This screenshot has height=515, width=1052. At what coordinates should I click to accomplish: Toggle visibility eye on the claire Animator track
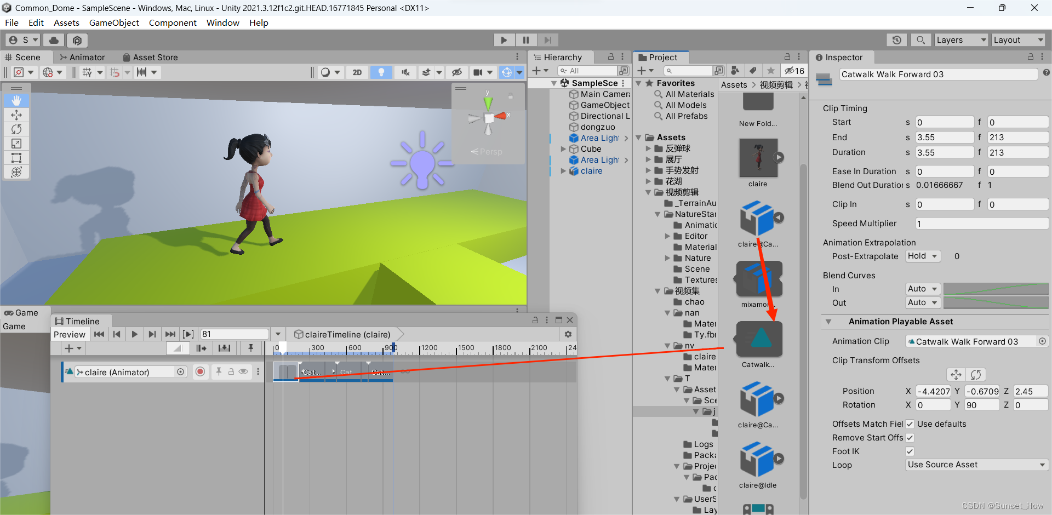point(243,371)
